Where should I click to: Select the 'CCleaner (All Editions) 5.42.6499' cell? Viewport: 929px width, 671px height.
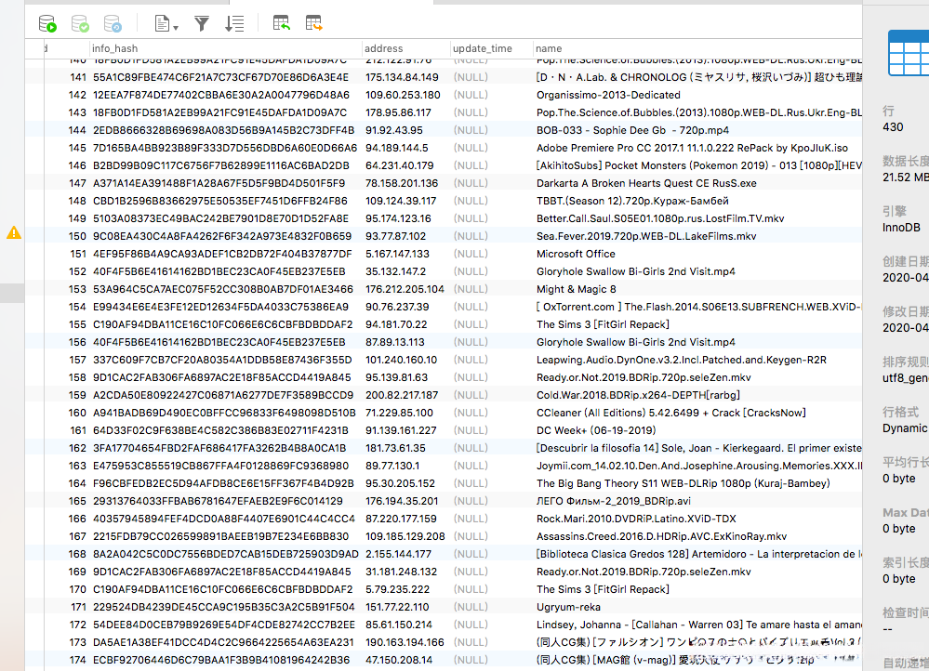(x=671, y=413)
